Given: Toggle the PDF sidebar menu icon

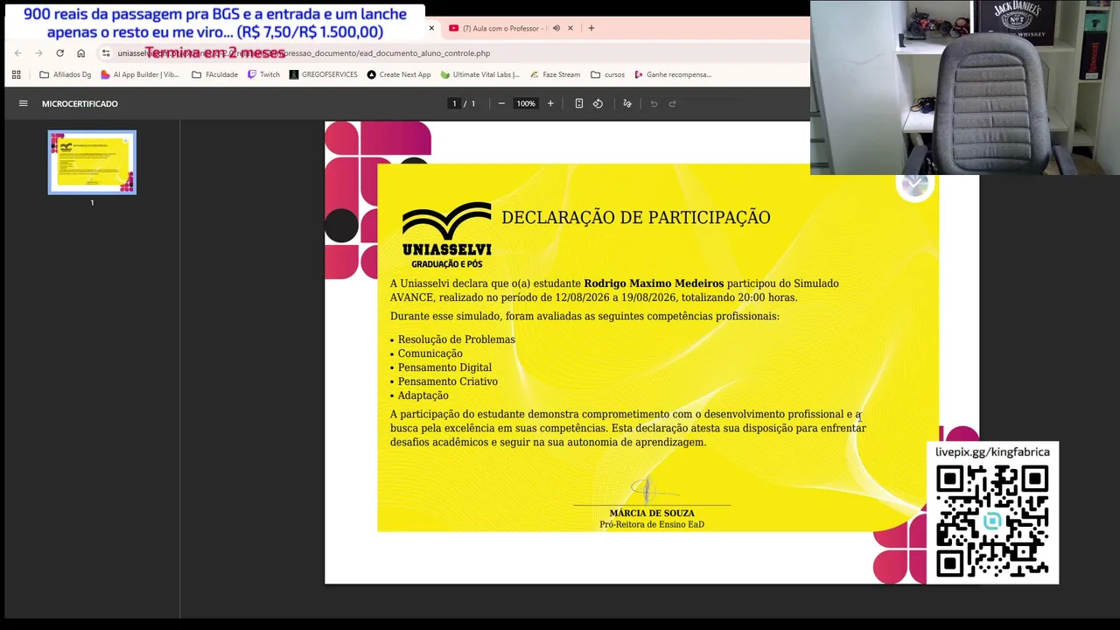Looking at the screenshot, I should [23, 103].
